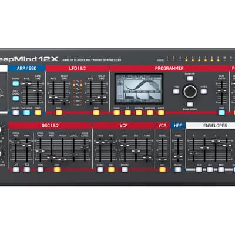Click the DATA ENTRY fader
The width and height of the screenshot is (235, 235).
coord(221,91)
